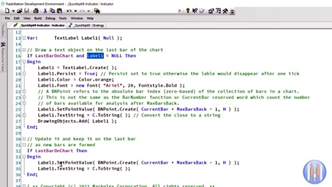Open the Edit menu
332x187 pixels.
coord(17,18)
